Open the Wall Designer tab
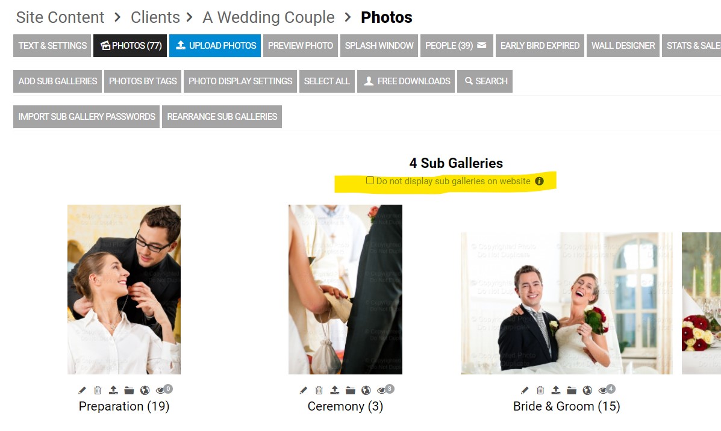The image size is (721, 431). (623, 46)
